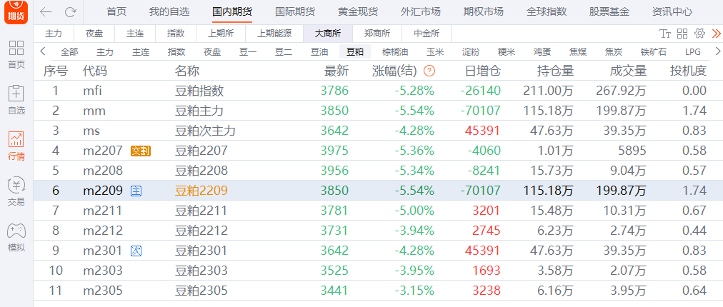723x307 pixels.
Task: Open 交易 trading in the sidebar
Action: 16,192
